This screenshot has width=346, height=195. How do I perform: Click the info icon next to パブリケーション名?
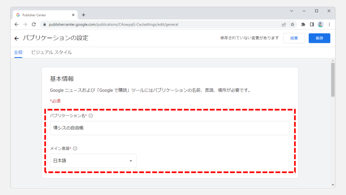coord(91,116)
